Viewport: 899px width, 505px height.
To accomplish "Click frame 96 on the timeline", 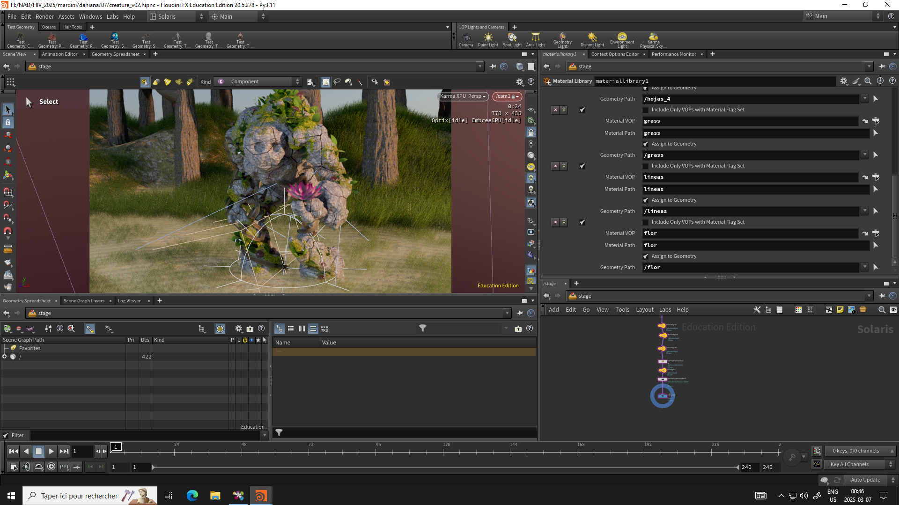I will pos(378,452).
